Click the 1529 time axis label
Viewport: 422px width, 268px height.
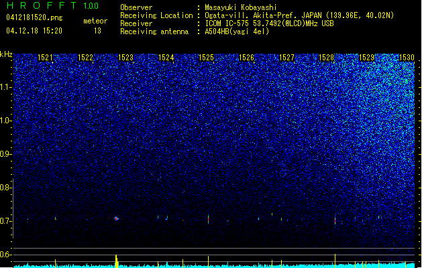click(x=367, y=58)
